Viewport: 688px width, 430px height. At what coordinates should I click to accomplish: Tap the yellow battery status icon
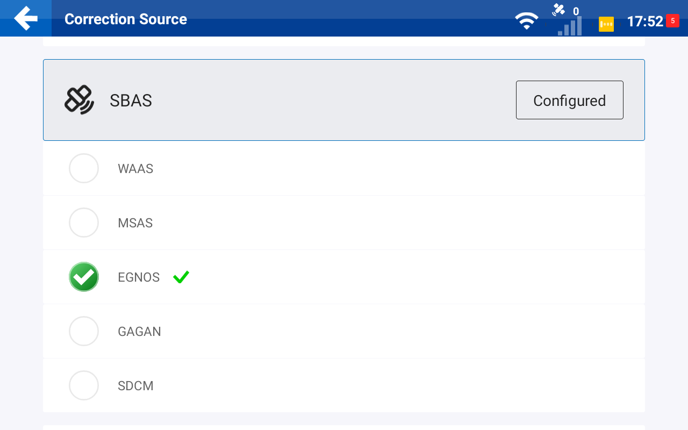(606, 24)
